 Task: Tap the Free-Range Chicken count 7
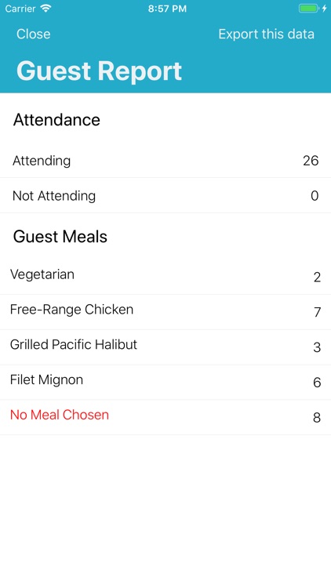pos(318,312)
